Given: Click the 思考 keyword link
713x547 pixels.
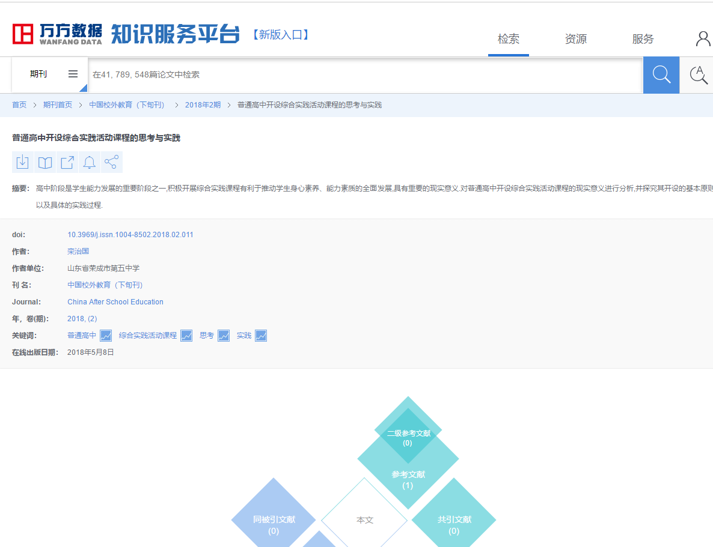Looking at the screenshot, I should point(207,335).
